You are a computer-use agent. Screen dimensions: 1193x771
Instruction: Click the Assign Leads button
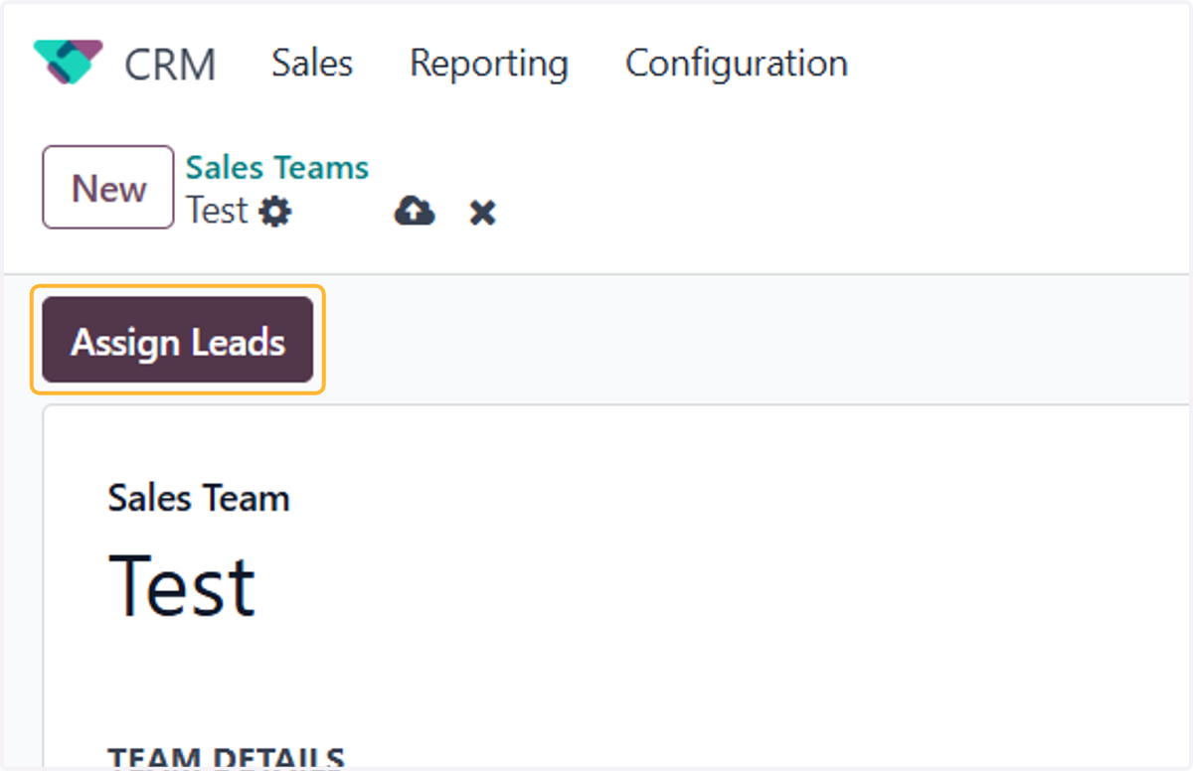pyautogui.click(x=178, y=341)
